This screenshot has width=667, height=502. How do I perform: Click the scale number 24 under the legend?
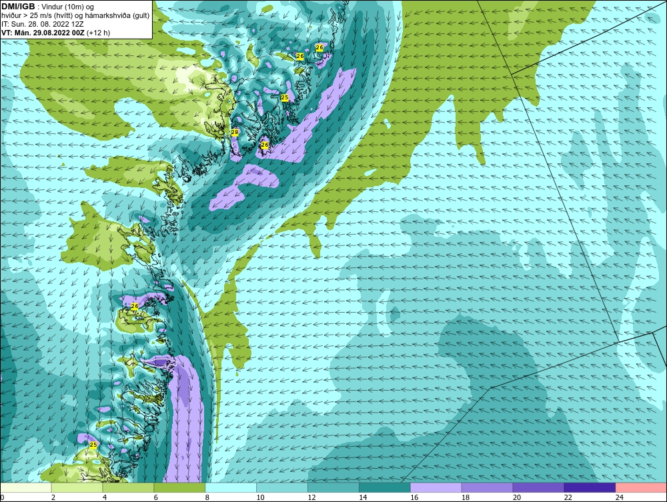point(620,497)
